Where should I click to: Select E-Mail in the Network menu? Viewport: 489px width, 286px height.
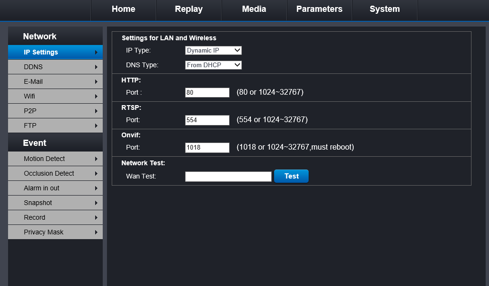(55, 82)
